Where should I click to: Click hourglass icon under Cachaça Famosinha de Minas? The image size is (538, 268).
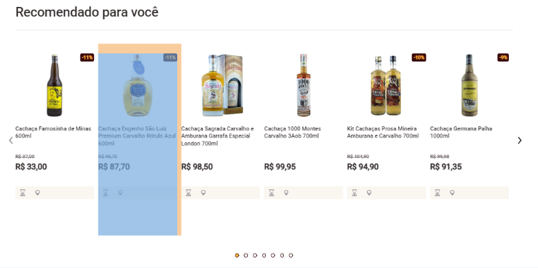pyautogui.click(x=23, y=193)
